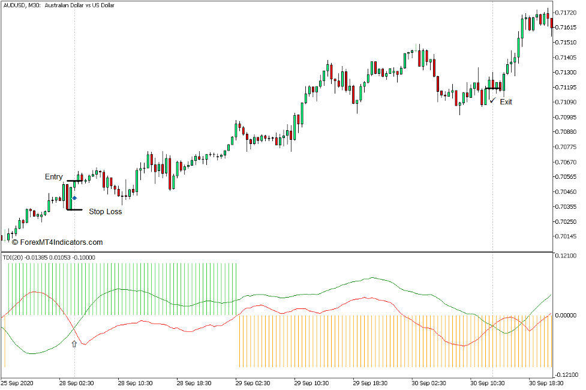Click the Exit text label on the chart
The image size is (586, 390).
(x=507, y=101)
